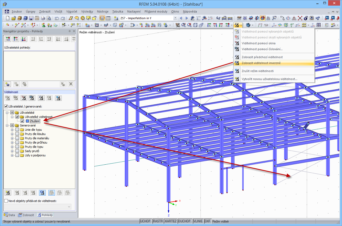This screenshot has width=342, height=226.
Task: Click the visibility toolbar icon above the menu
Action: click(237, 25)
